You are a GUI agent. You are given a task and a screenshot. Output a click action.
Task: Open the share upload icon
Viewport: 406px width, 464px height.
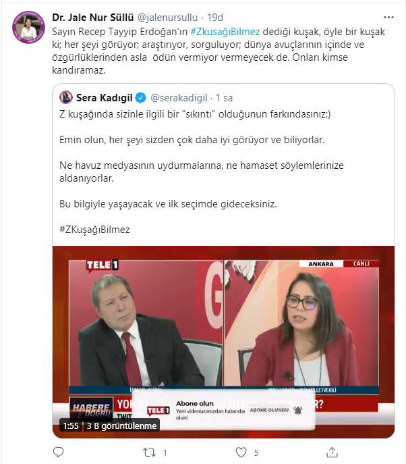[x=332, y=452]
